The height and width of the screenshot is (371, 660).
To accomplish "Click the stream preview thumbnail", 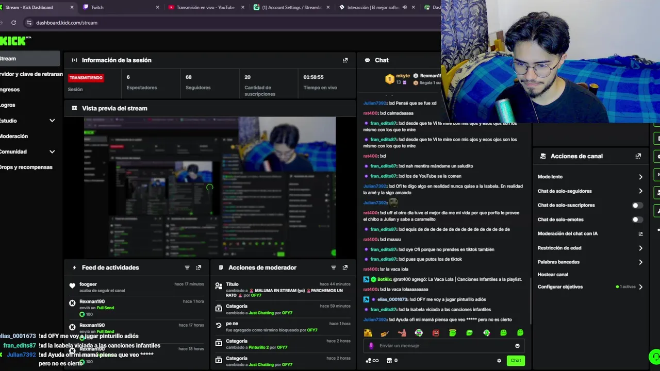I will pyautogui.click(x=210, y=187).
